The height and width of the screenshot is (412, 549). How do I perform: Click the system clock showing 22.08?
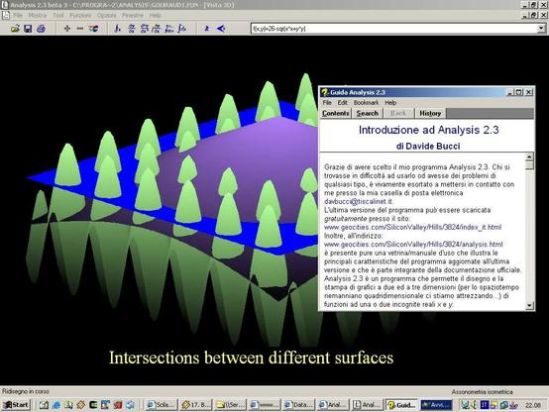533,405
